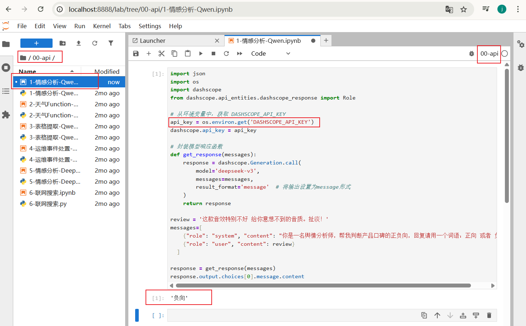Copy the selected cell
The image size is (526, 326).
pos(174,54)
